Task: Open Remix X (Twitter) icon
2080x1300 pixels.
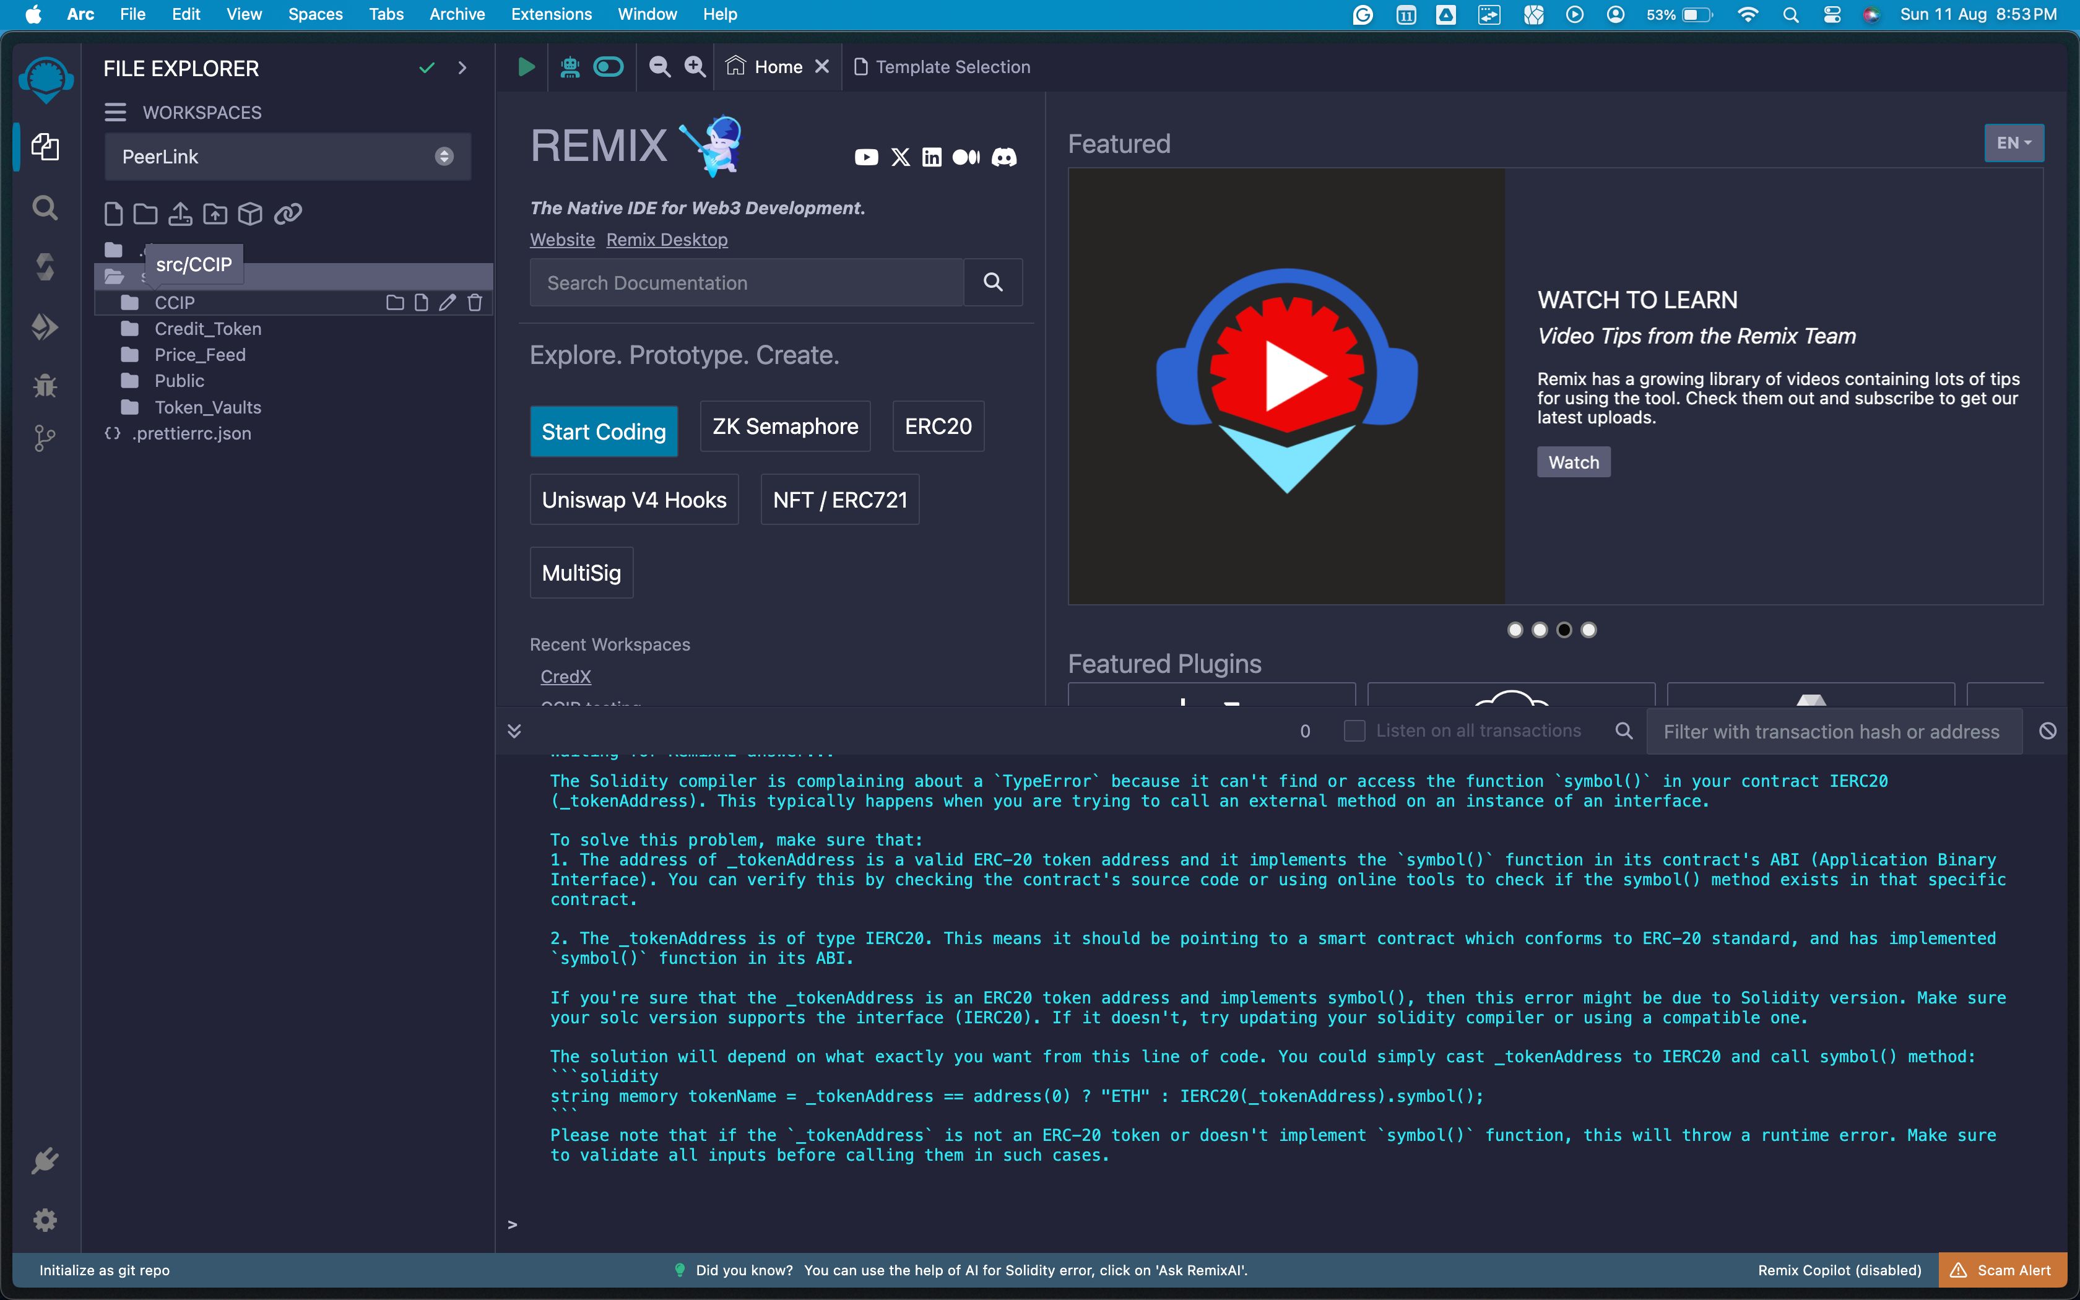Action: point(900,157)
